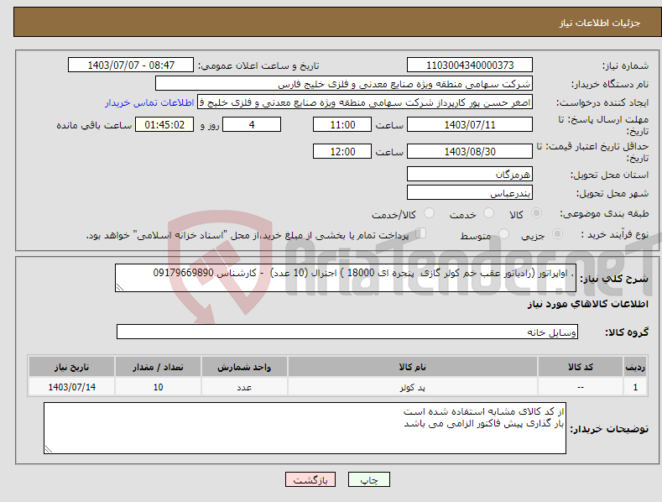662x502 pixels.
Task: Click the unit cell عدد
Action: (x=244, y=387)
